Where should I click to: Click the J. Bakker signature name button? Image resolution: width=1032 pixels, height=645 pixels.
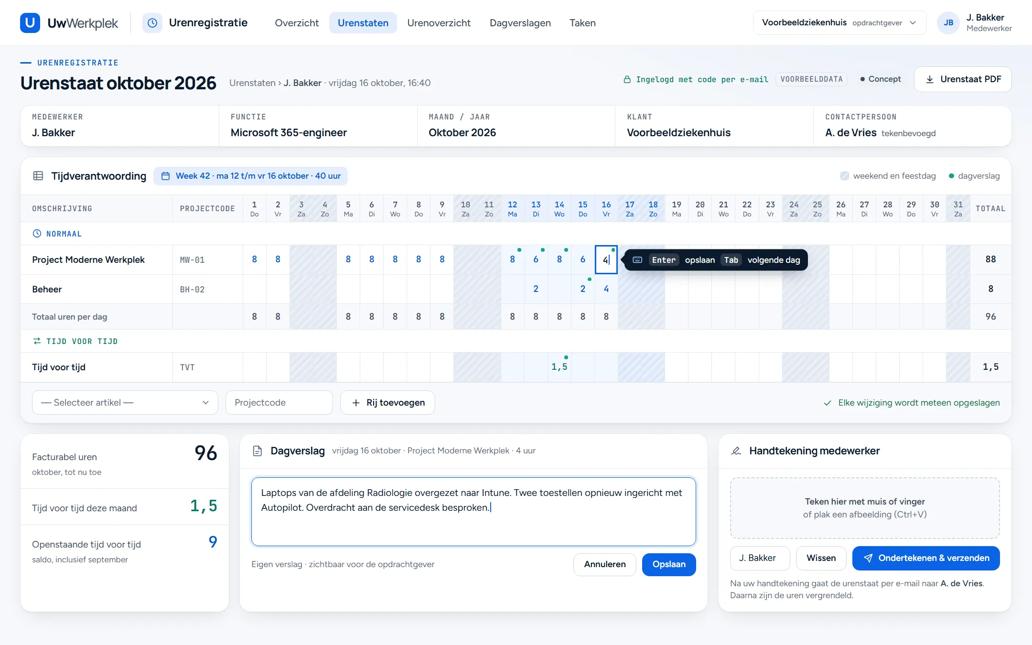coord(760,558)
